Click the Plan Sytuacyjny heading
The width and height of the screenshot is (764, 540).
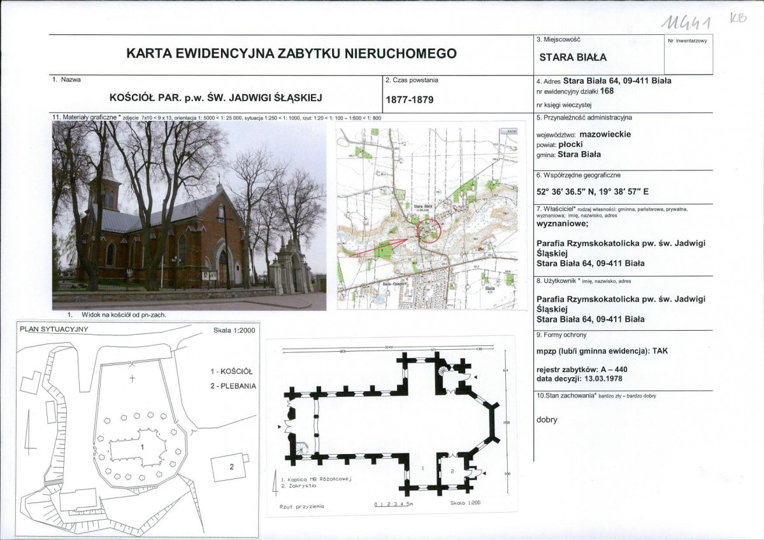pos(54,329)
